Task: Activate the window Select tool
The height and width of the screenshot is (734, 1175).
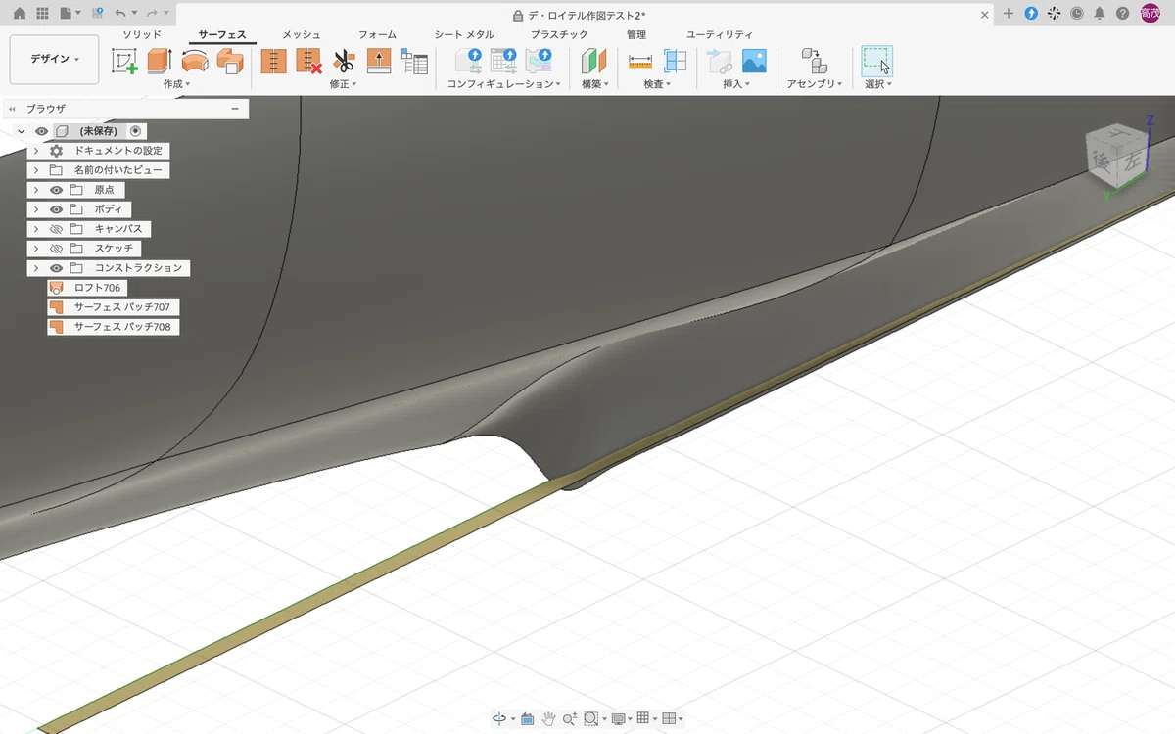Action: [x=876, y=62]
